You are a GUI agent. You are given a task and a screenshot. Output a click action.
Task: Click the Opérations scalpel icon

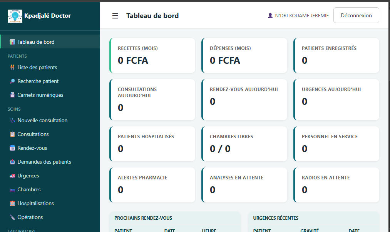point(12,217)
